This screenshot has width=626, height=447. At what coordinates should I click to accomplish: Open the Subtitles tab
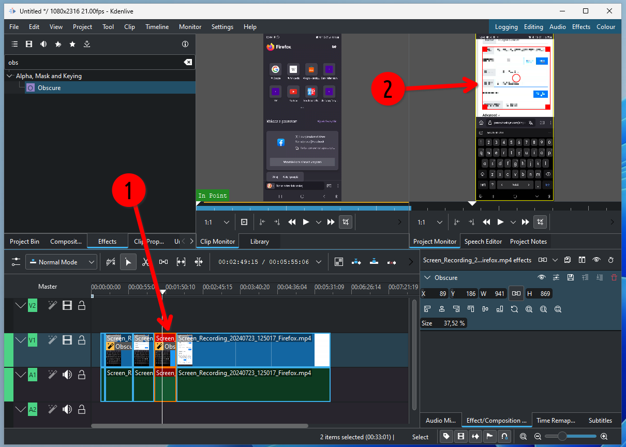pos(600,421)
